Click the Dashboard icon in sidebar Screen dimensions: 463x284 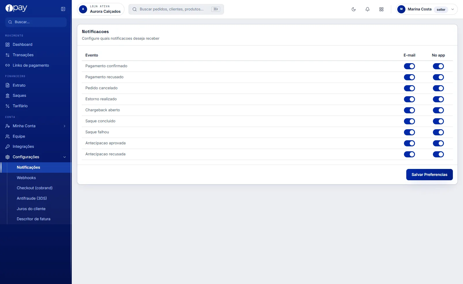pos(8,45)
